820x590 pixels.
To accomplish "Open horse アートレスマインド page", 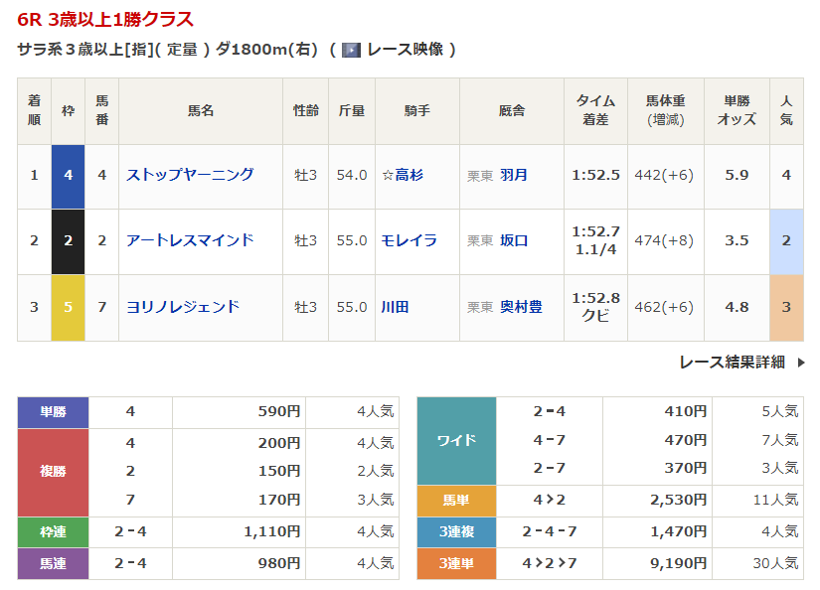I will (190, 240).
